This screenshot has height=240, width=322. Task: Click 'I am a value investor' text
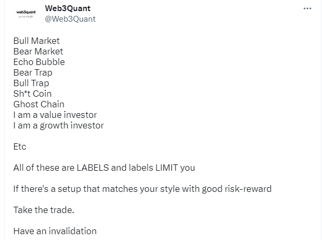55,115
